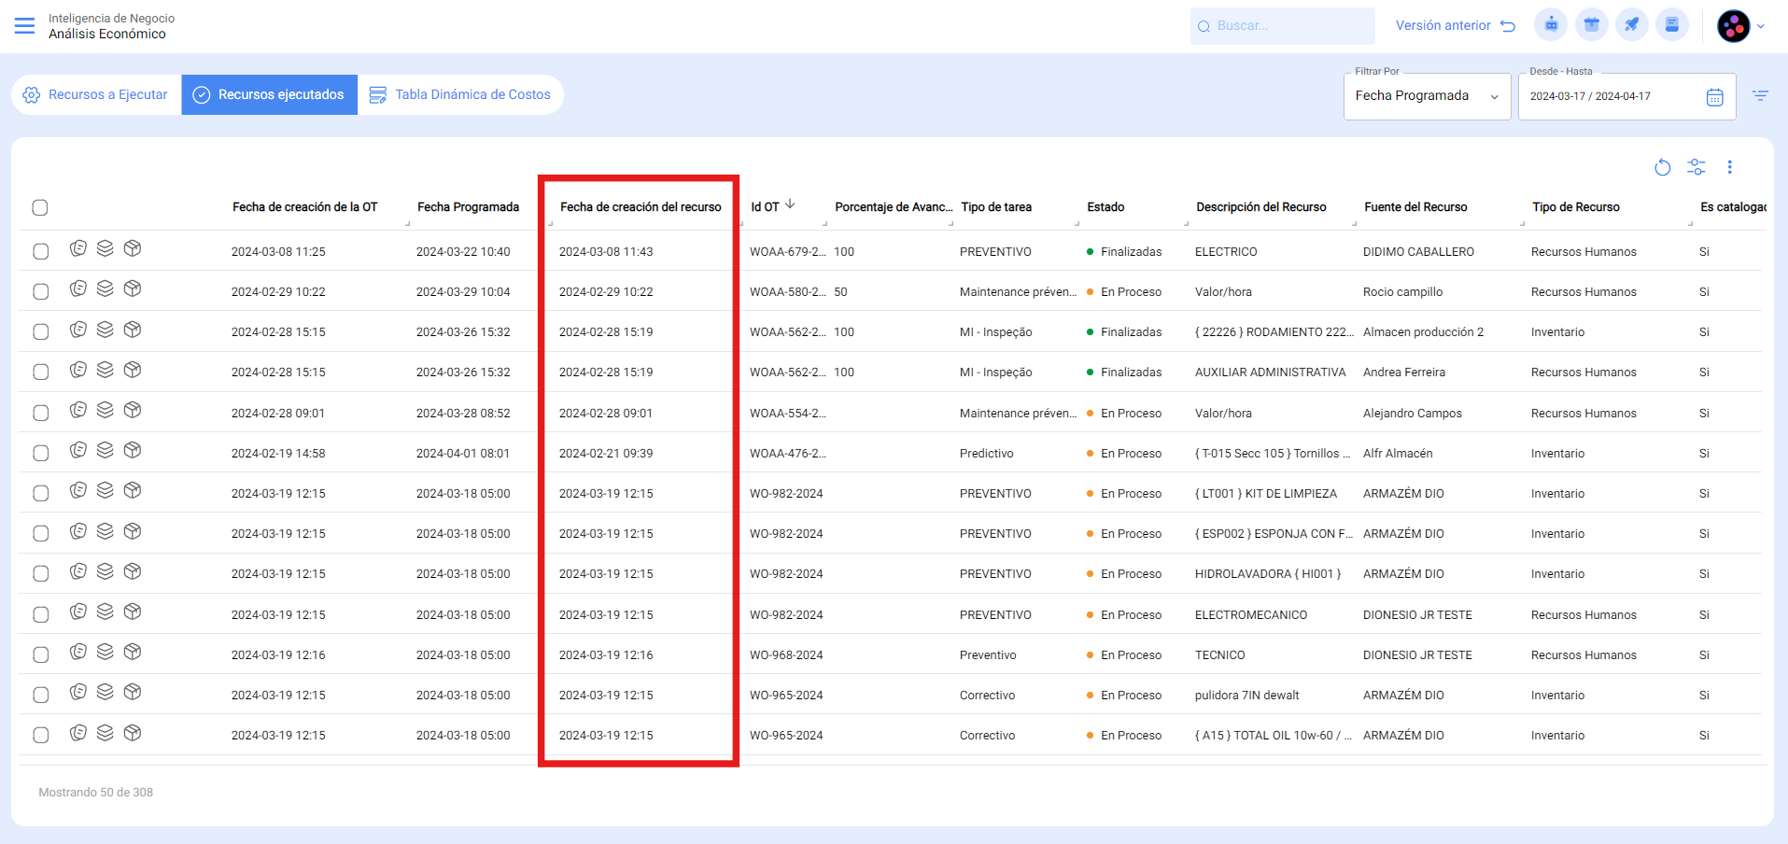
Task: Select checkbox for the Predictivo WOAA-476 row
Action: click(x=41, y=453)
